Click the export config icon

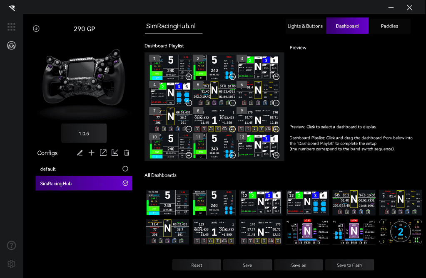103,153
